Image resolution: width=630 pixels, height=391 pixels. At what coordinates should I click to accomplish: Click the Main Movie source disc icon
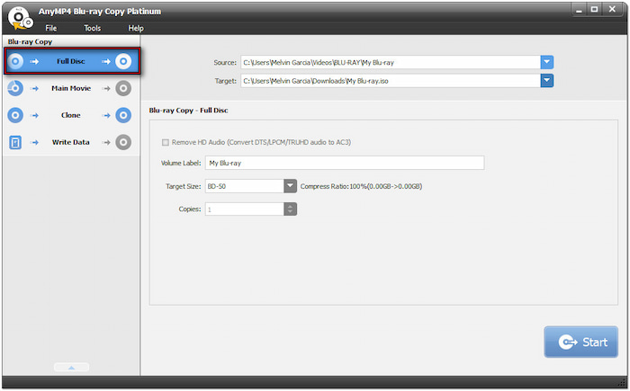tap(15, 88)
